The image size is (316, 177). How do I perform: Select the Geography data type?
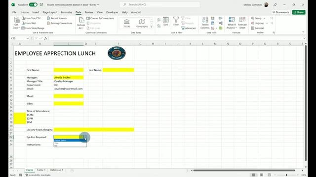click(142, 23)
